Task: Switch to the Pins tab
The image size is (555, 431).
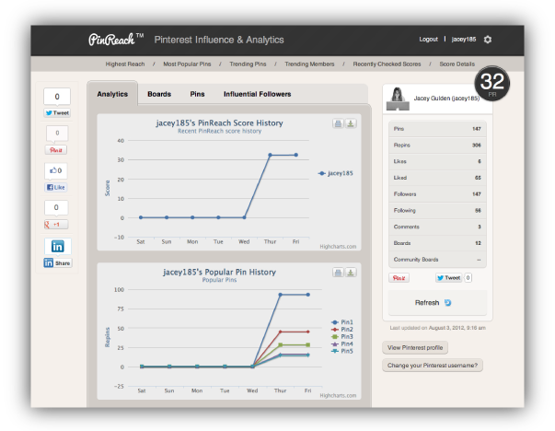Action: (198, 94)
